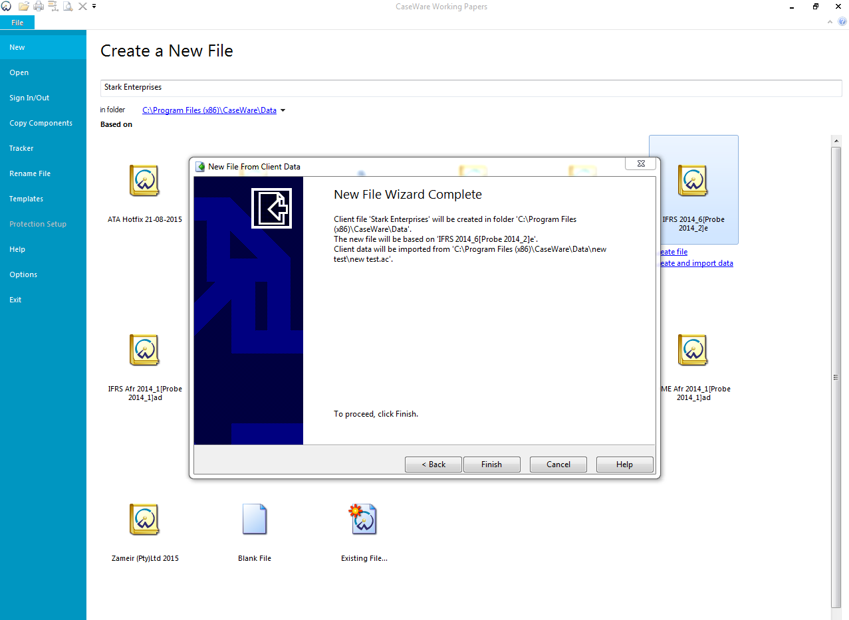The width and height of the screenshot is (849, 620).
Task: Open the folder path dropdown arrow
Action: coord(283,110)
